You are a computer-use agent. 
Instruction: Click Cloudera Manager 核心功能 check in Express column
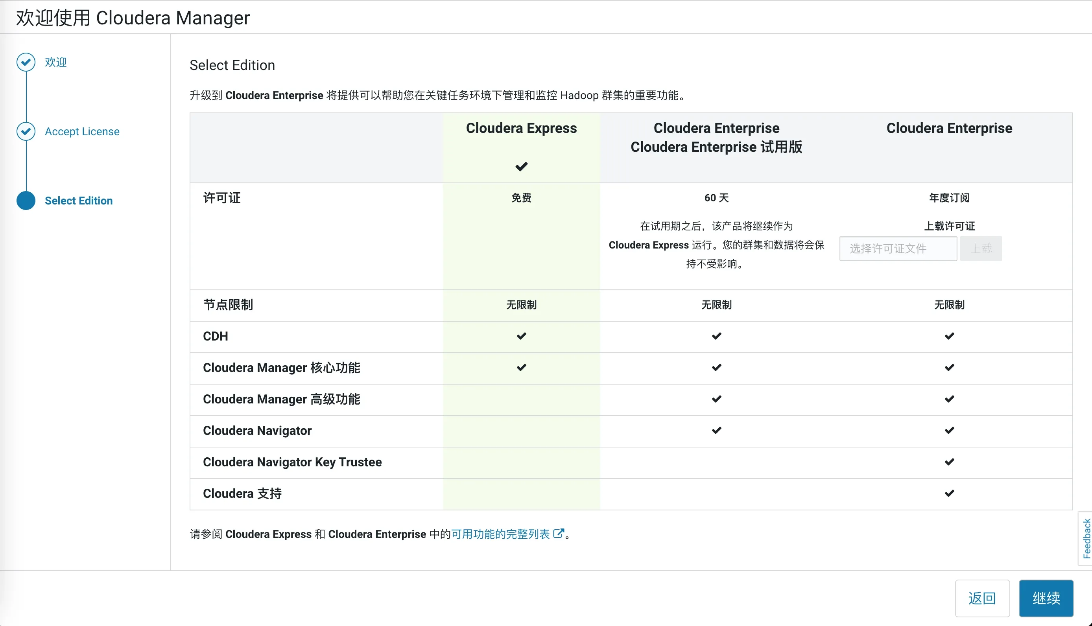(521, 367)
